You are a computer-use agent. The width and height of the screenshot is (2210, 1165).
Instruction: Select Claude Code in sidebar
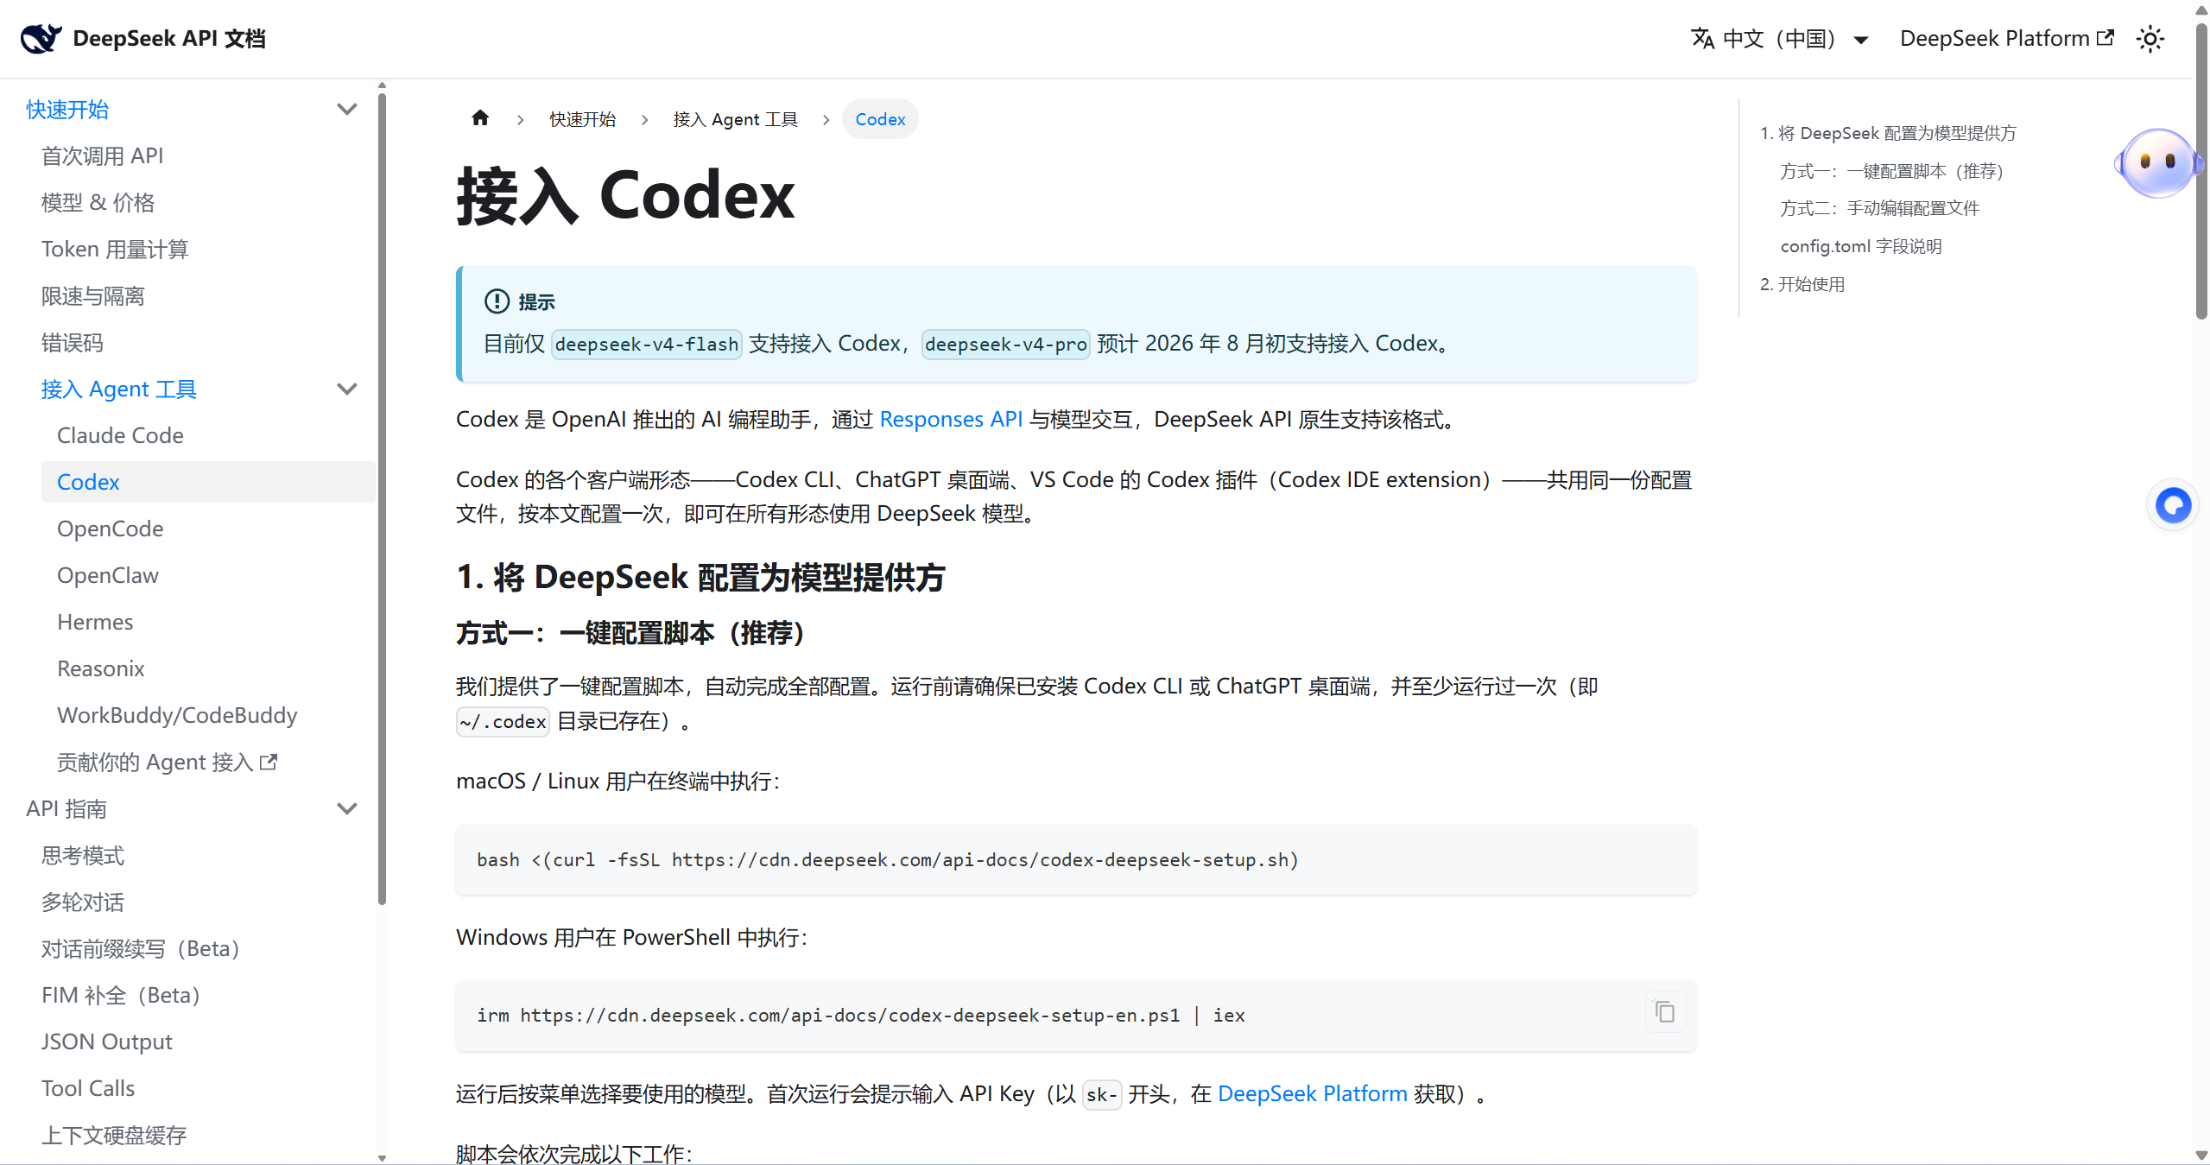(x=120, y=436)
